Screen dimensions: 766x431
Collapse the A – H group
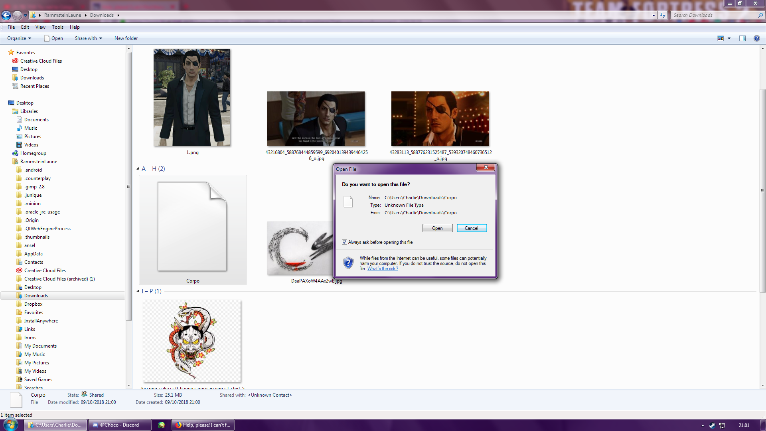pos(138,169)
